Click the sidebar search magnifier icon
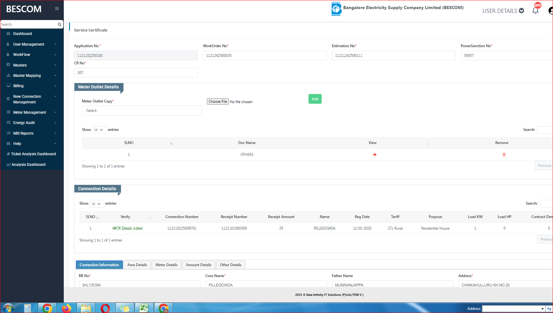Image resolution: width=553 pixels, height=313 pixels. (x=59, y=24)
